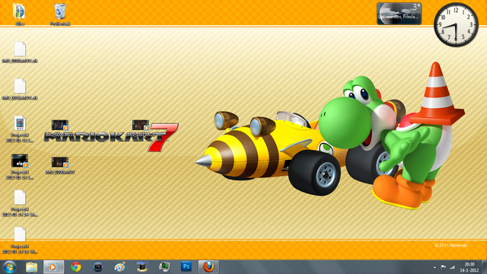Launch Paint from the taskbar palette icon
This screenshot has width=487, height=274.
[120, 267]
